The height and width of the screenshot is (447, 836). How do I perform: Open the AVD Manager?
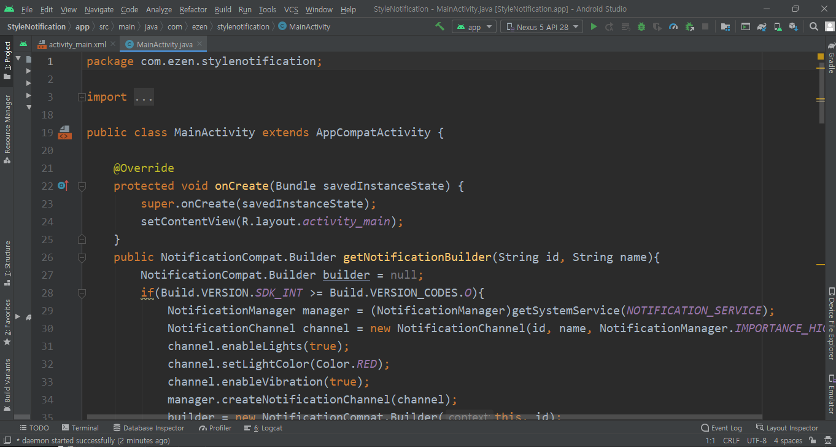[x=778, y=26]
